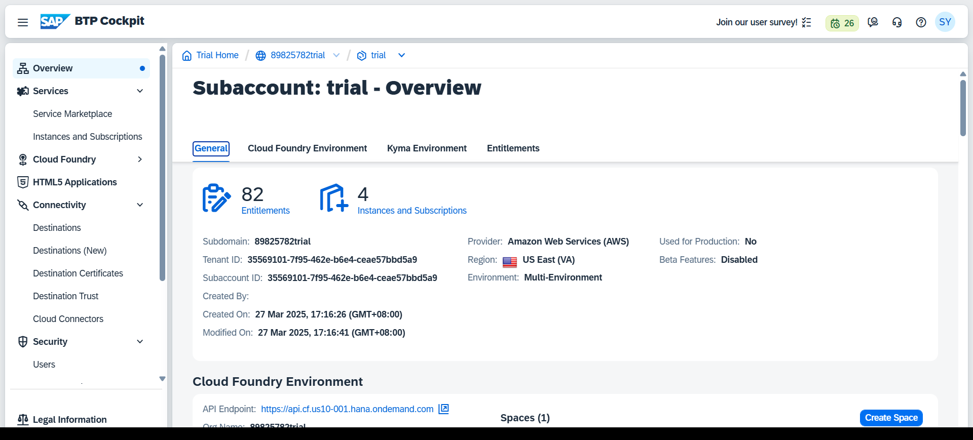Click the Modified On date value

click(331, 333)
